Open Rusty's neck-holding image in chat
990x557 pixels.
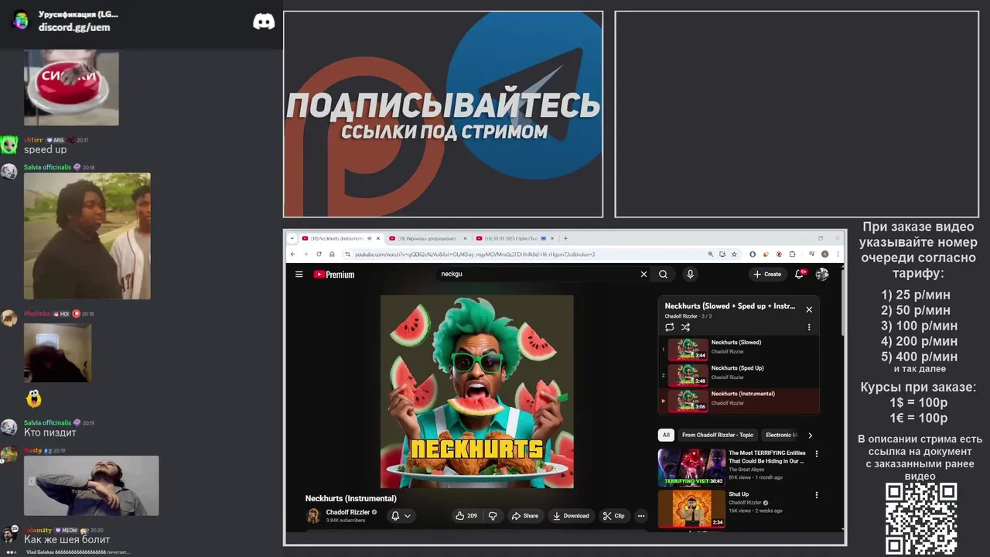(91, 486)
